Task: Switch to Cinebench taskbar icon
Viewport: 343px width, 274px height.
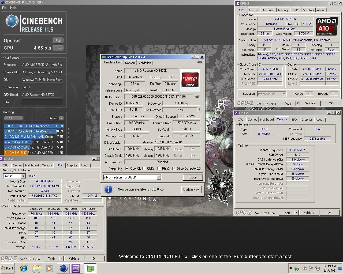Action: point(63,268)
